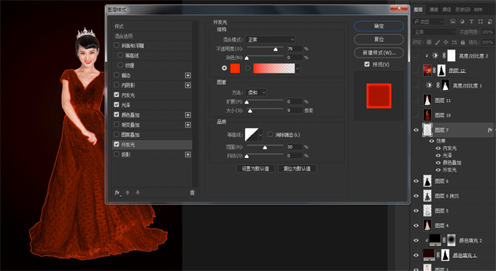
Task: Click the plus icon beside 描边
Action: pyautogui.click(x=188, y=75)
